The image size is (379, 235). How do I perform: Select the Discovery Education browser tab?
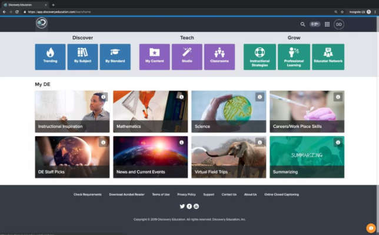pyautogui.click(x=25, y=5)
